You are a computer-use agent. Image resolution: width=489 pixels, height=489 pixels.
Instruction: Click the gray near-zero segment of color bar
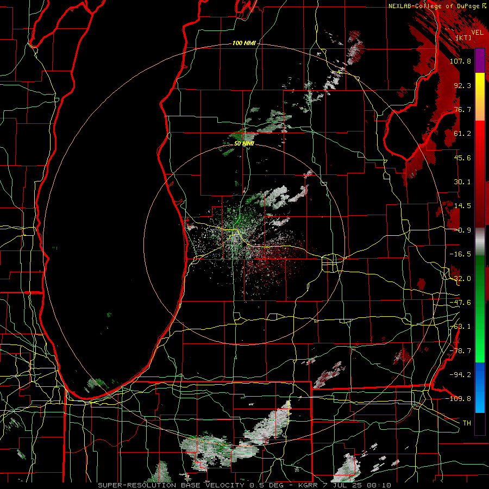(480, 242)
